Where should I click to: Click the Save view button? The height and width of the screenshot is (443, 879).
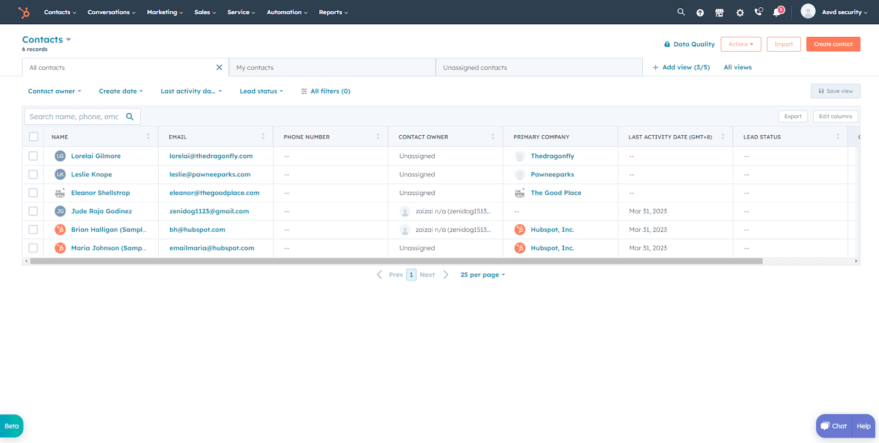coord(836,91)
